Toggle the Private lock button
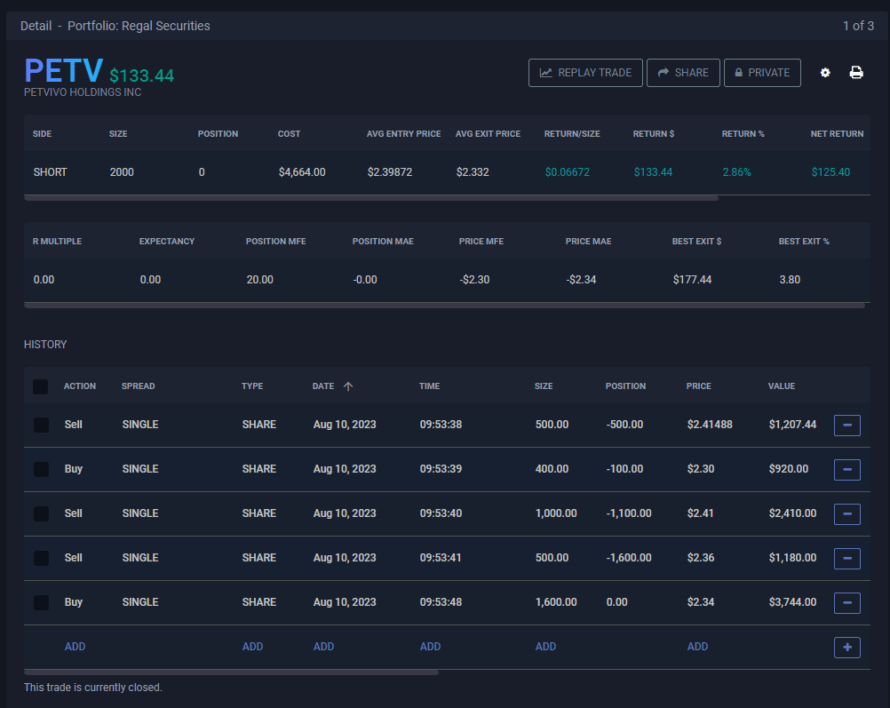 pos(761,73)
